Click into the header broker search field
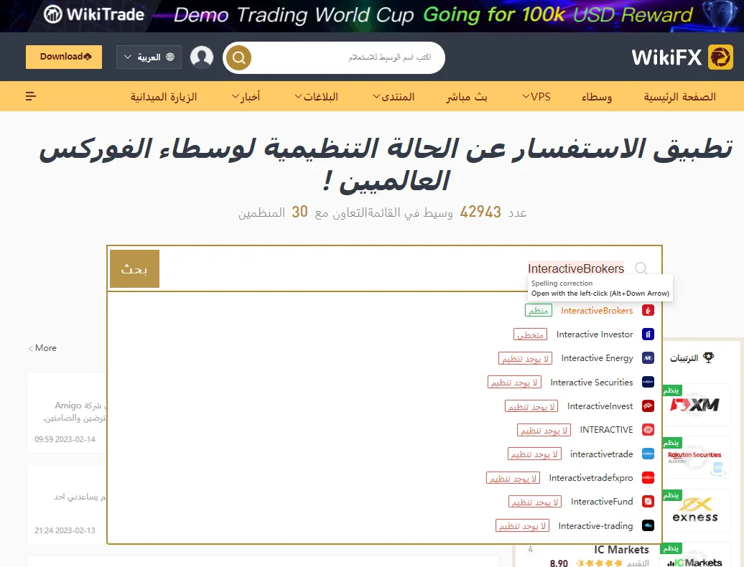This screenshot has height=567, width=744. point(348,57)
